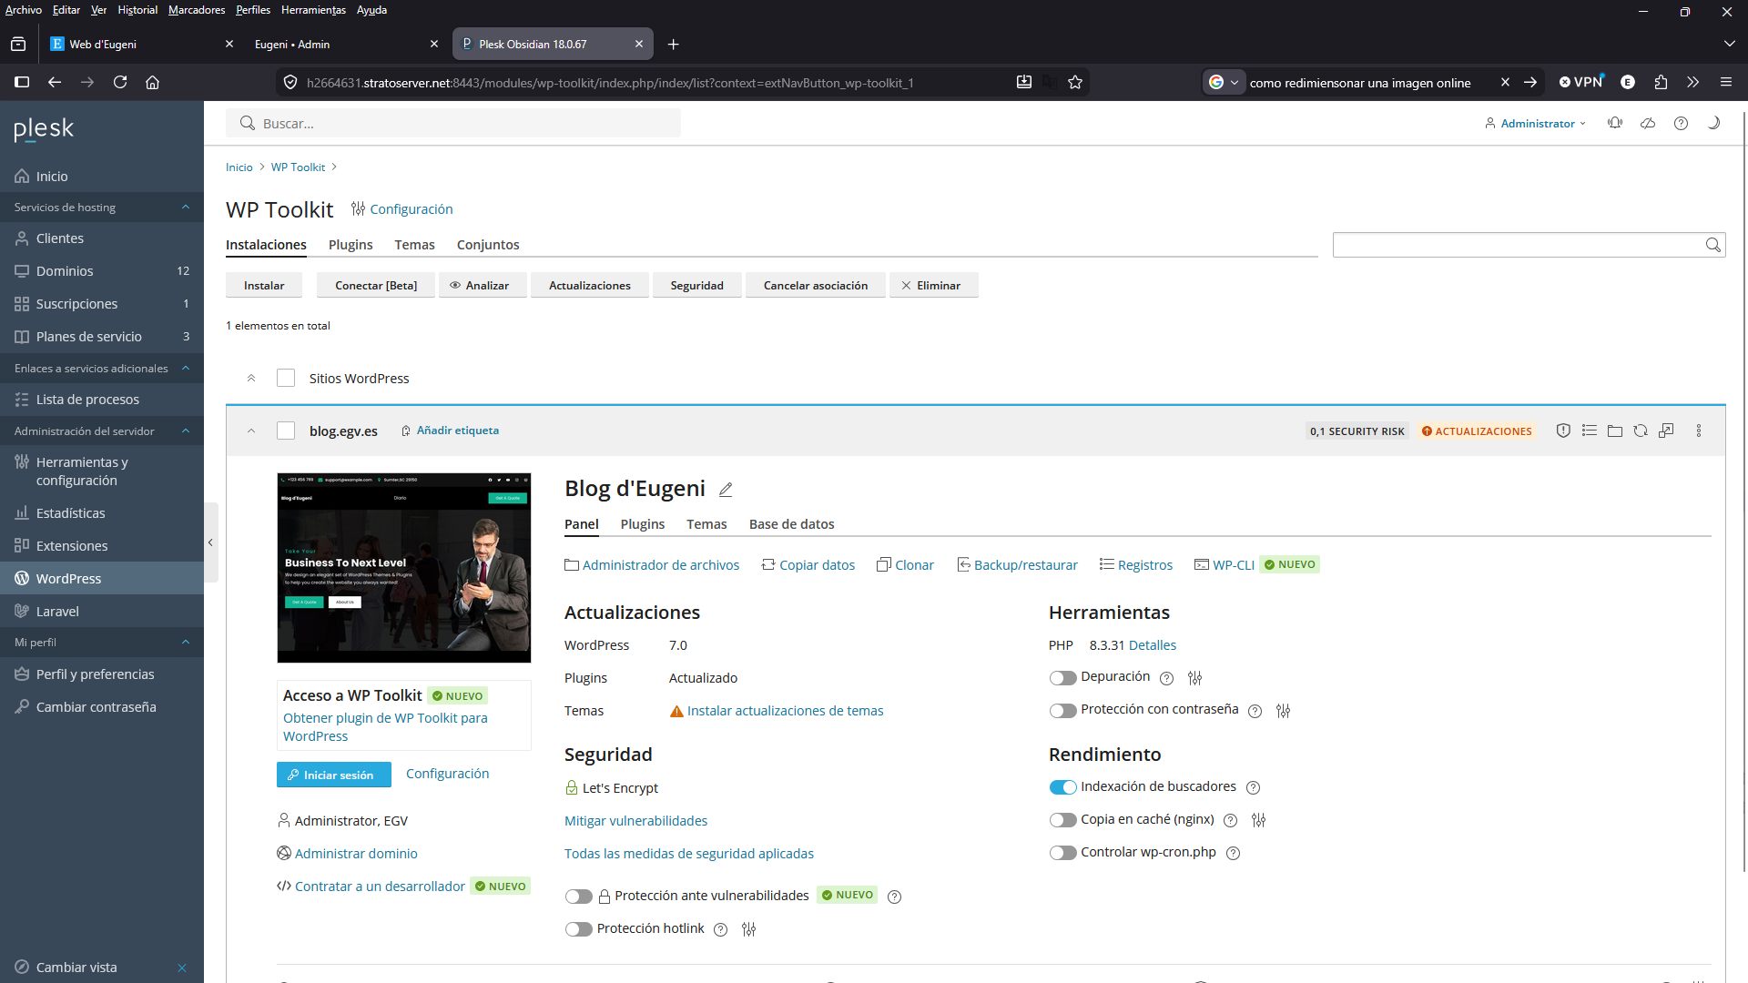Image resolution: width=1748 pixels, height=983 pixels.
Task: Open the Blog d'Eugeni site screenshot thumbnail
Action: 403,568
